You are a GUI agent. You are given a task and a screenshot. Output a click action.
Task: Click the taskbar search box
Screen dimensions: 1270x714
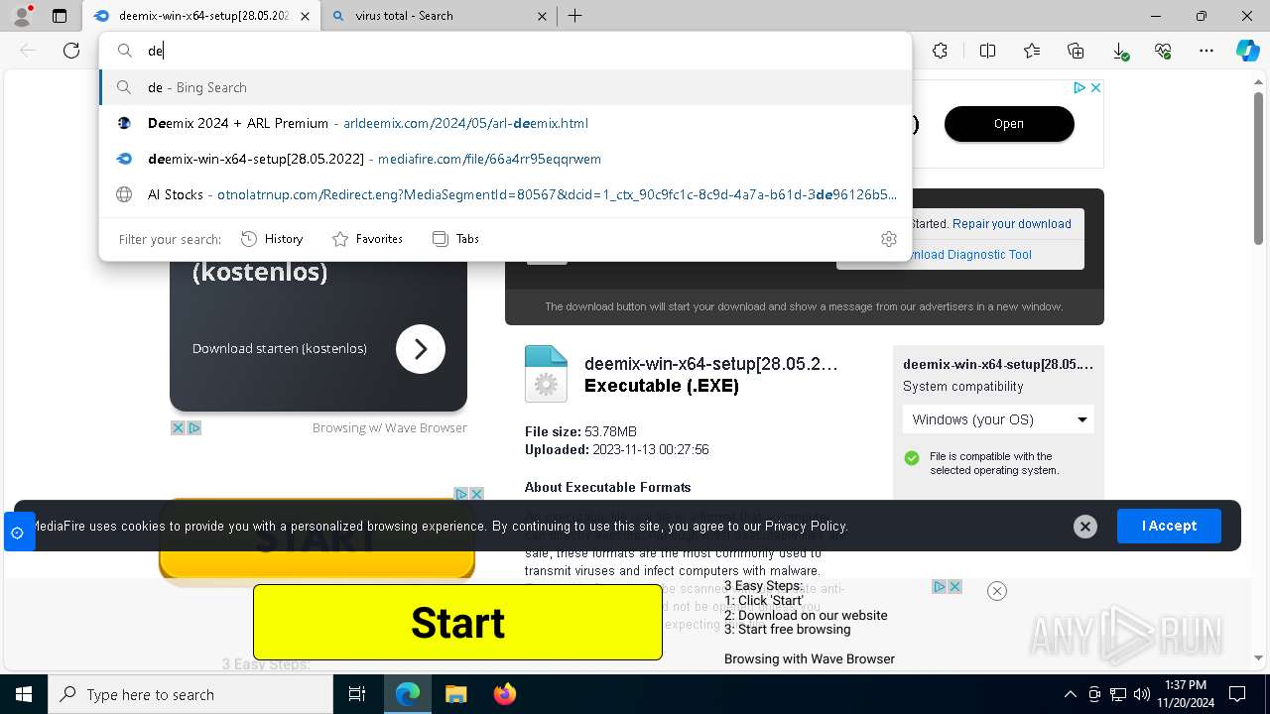tap(190, 694)
